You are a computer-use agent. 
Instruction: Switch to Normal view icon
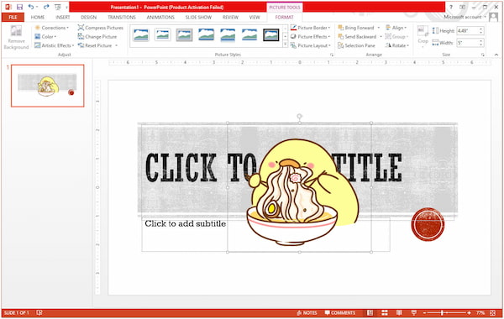(370, 313)
